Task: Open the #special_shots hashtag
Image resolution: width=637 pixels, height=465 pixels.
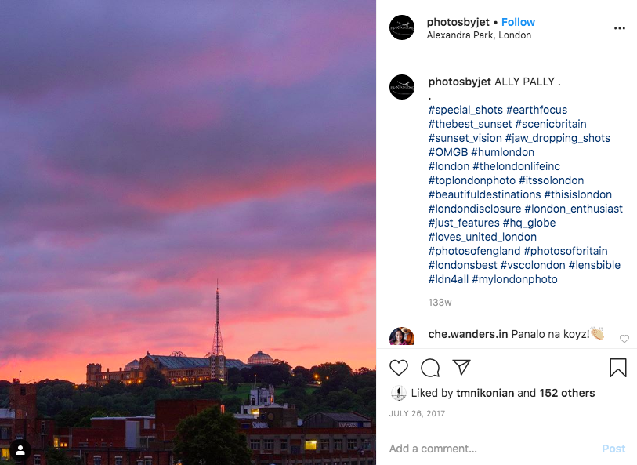Action: coord(465,110)
